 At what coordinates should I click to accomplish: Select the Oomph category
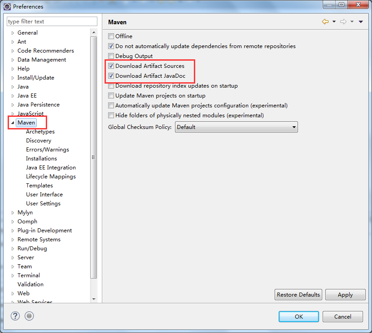(27, 222)
